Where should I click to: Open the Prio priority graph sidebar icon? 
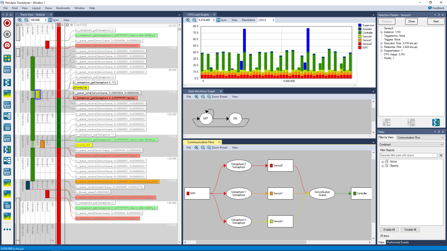pyautogui.click(x=7, y=216)
